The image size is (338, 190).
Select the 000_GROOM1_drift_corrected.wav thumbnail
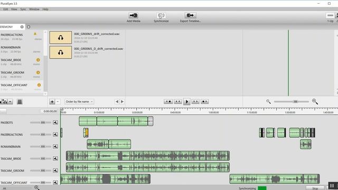coord(61,37)
